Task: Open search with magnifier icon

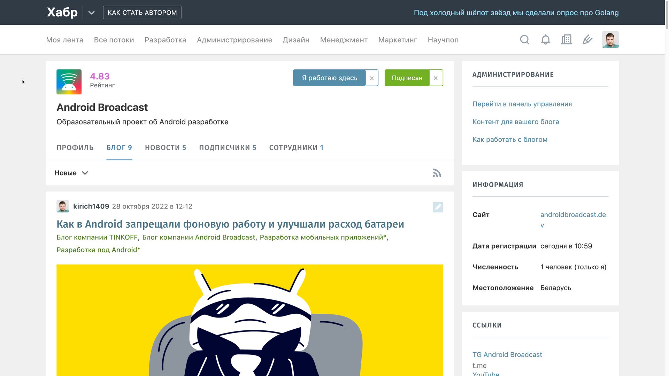Action: (524, 40)
